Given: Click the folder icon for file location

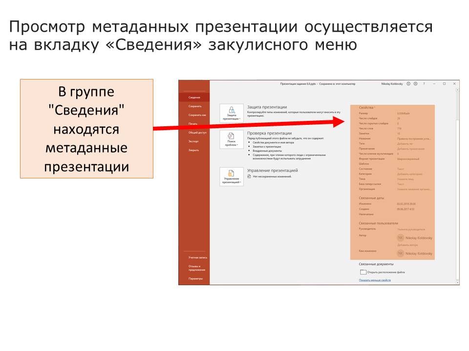Looking at the screenshot, I should [x=362, y=272].
